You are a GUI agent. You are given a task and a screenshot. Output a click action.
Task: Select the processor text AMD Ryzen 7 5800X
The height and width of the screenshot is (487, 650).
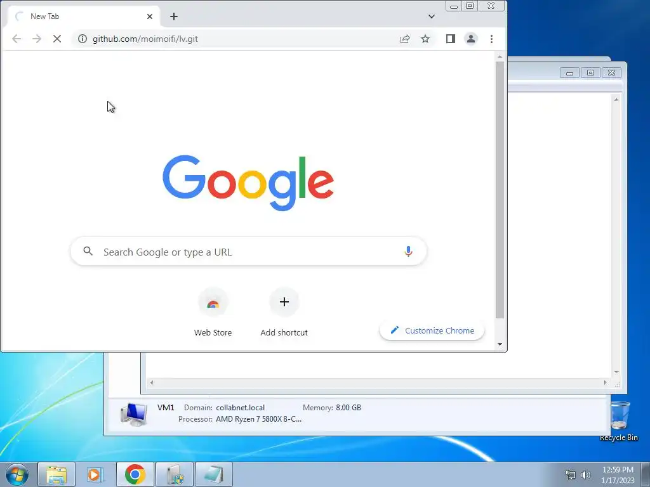(x=259, y=419)
